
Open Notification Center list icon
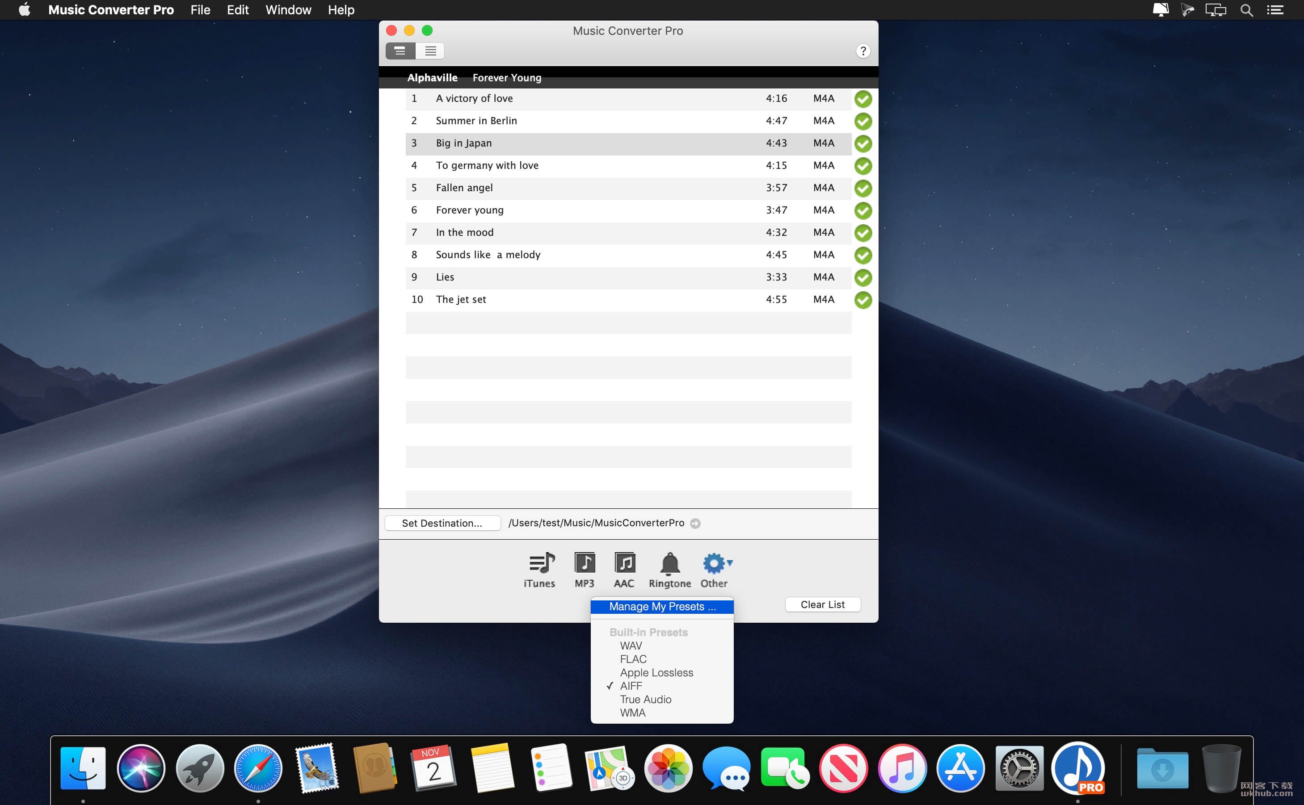tap(1275, 10)
